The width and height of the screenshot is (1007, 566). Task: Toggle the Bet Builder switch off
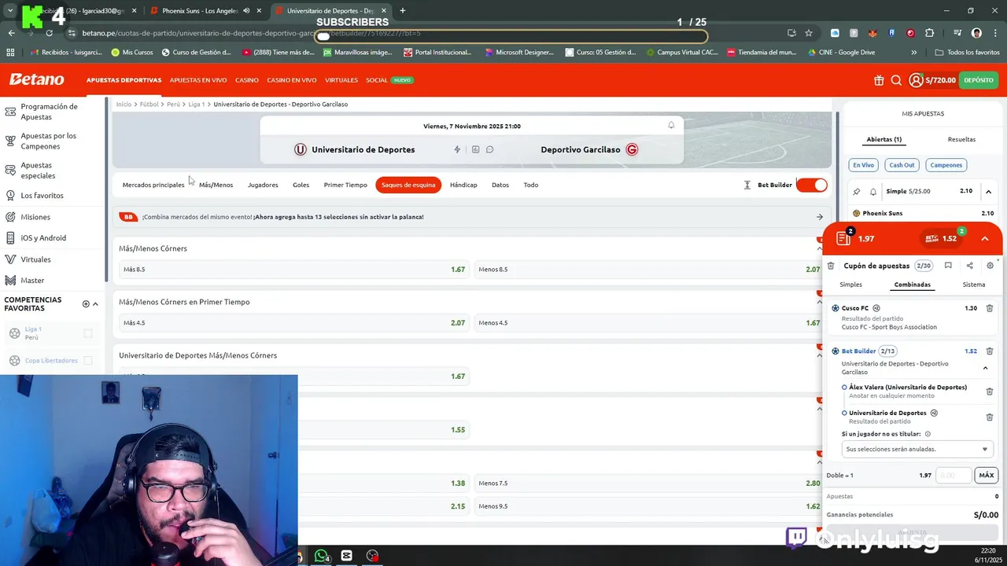(x=811, y=185)
